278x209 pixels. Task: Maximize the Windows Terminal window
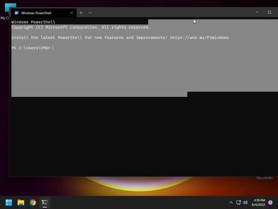(x=270, y=12)
